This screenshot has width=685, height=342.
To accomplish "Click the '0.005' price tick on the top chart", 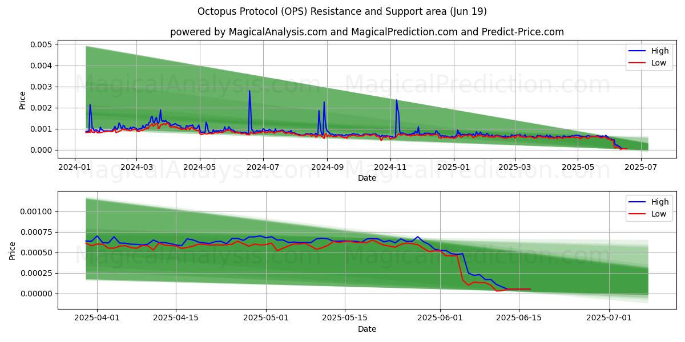I will coord(41,44).
